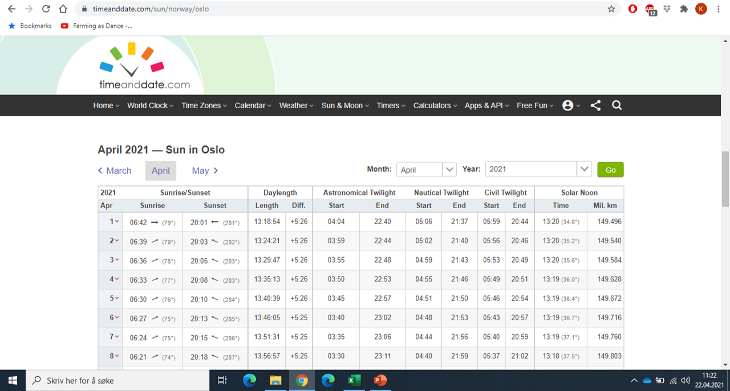
Task: Open Chrome extensions puzzle icon
Action: pyautogui.click(x=684, y=9)
